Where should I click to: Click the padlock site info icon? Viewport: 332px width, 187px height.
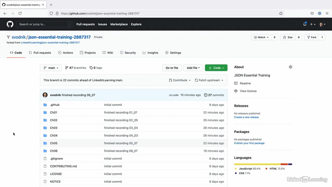(x=57, y=13)
